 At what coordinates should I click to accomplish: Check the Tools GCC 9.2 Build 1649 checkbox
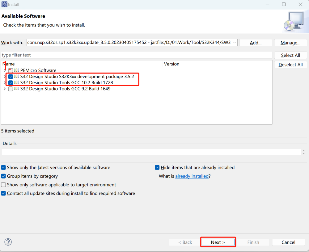point(11,89)
